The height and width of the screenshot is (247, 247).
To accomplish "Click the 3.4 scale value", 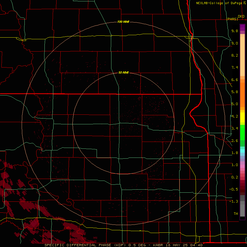I will coord(235,128).
